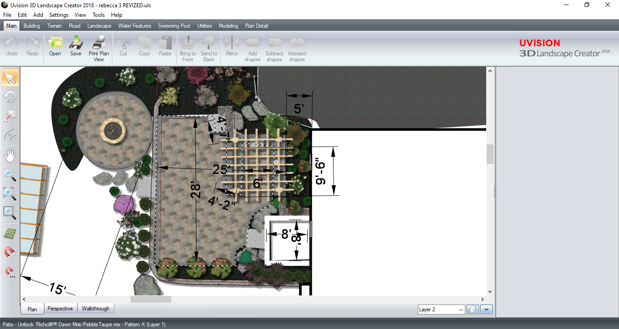Expand the down-arrow button beside layers icon
619x329 pixels.
tap(487, 309)
